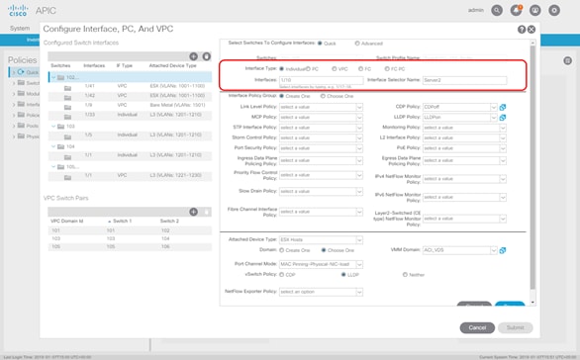Click the Cisco logo
Image resolution: width=580 pixels, height=360 pixels.
pos(18,10)
